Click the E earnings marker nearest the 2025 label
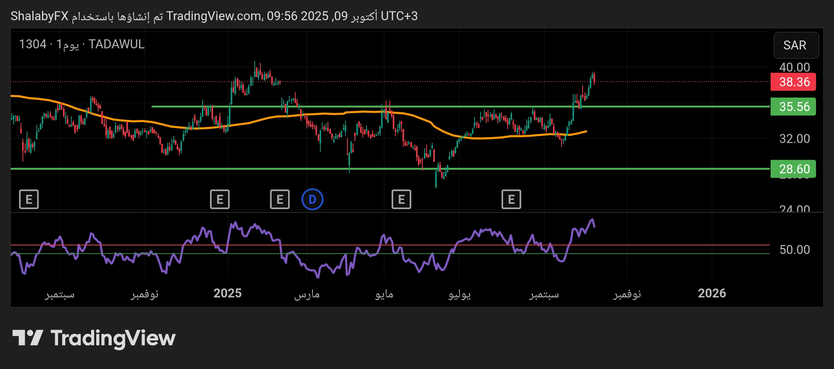 tap(220, 199)
